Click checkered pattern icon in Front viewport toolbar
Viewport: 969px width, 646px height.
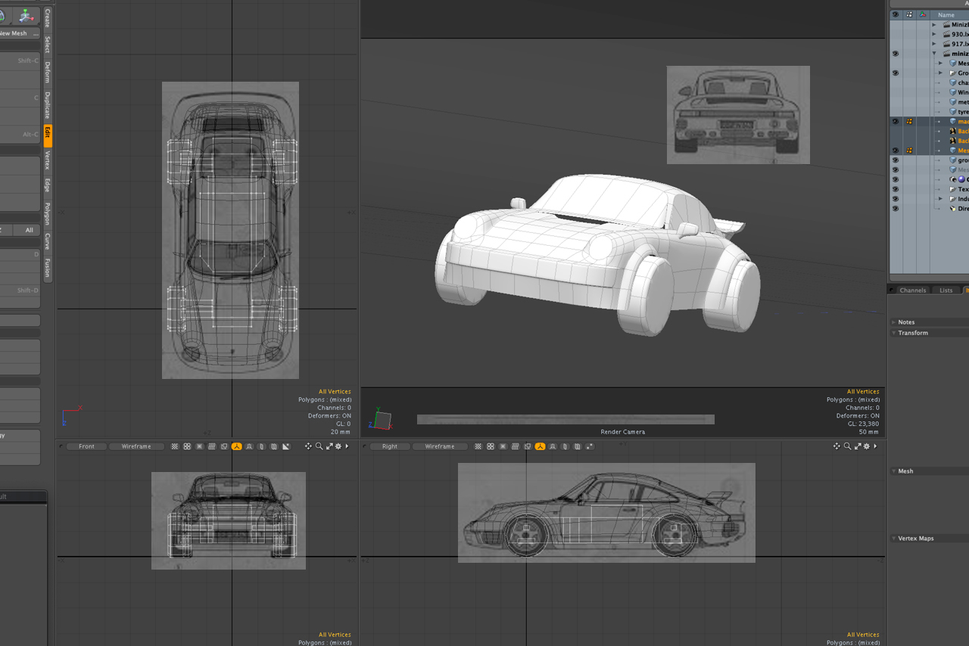175,447
